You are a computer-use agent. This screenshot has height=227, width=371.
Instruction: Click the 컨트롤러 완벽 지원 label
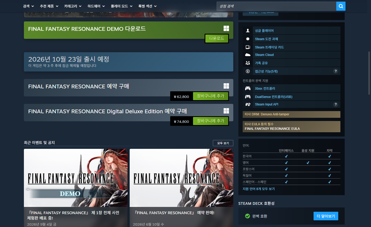pos(255,81)
